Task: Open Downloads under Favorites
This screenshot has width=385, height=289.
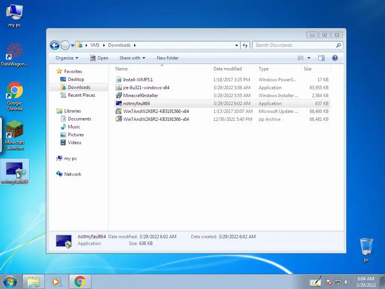Action: tap(79, 87)
